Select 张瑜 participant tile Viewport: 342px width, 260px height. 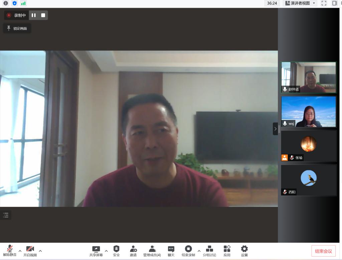point(309,146)
